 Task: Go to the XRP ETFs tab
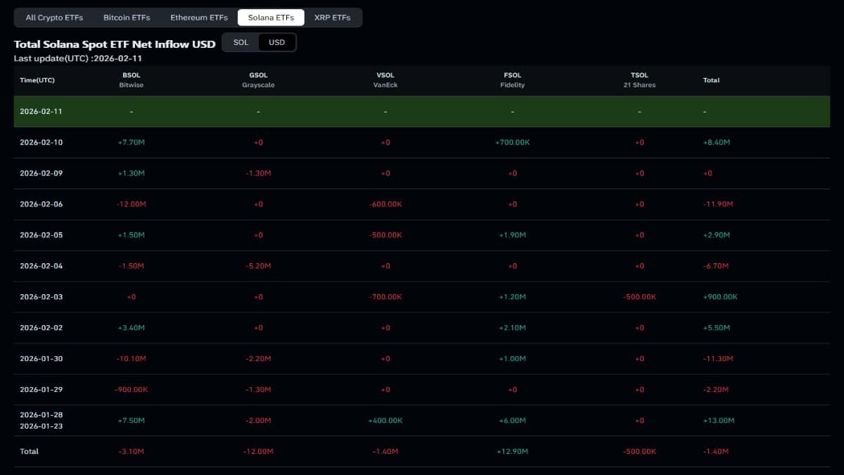click(332, 18)
